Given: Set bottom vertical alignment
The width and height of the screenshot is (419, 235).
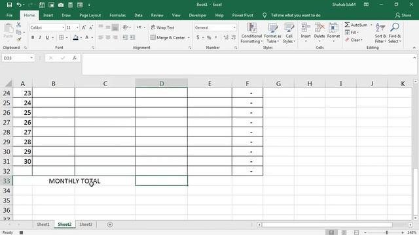Looking at the screenshot, I should (115, 27).
